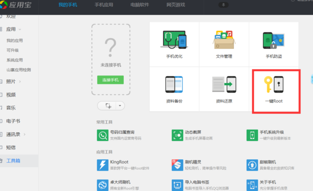Click the 常用工具 section heading
This screenshot has width=313, height=191.
[x=104, y=122]
